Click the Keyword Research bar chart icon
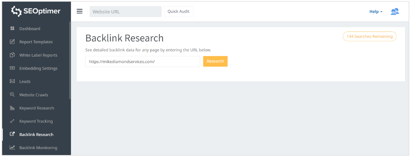This screenshot has width=411, height=157. point(12,108)
